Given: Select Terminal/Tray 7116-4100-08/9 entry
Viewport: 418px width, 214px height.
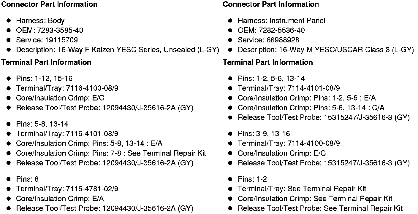Looking at the screenshot, I should tap(67, 88).
